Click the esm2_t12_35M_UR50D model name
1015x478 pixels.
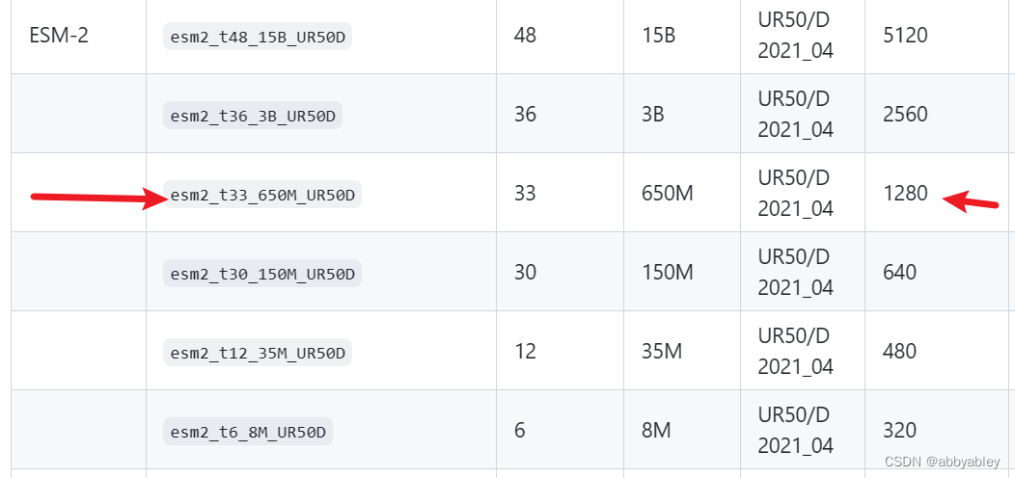258,353
